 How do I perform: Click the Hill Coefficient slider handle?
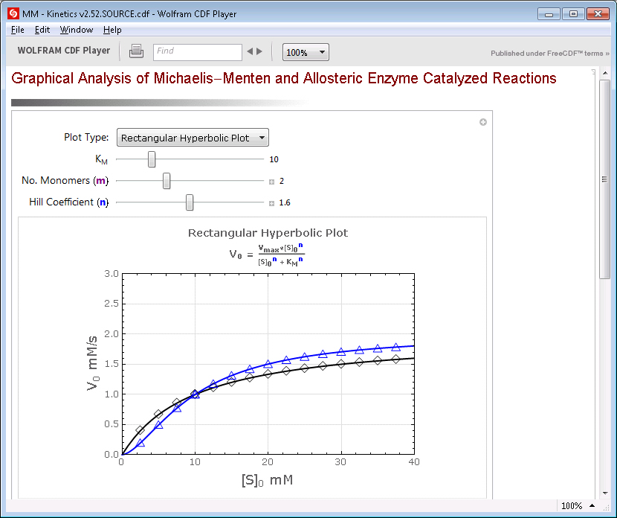click(189, 202)
